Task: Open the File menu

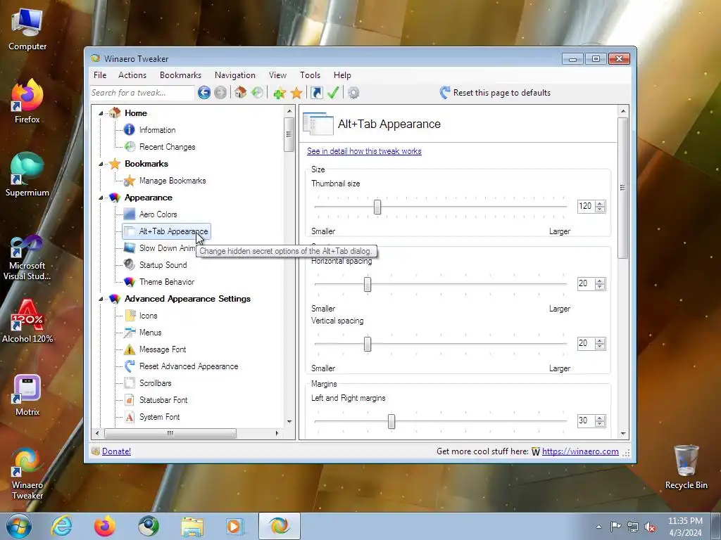Action: 100,75
